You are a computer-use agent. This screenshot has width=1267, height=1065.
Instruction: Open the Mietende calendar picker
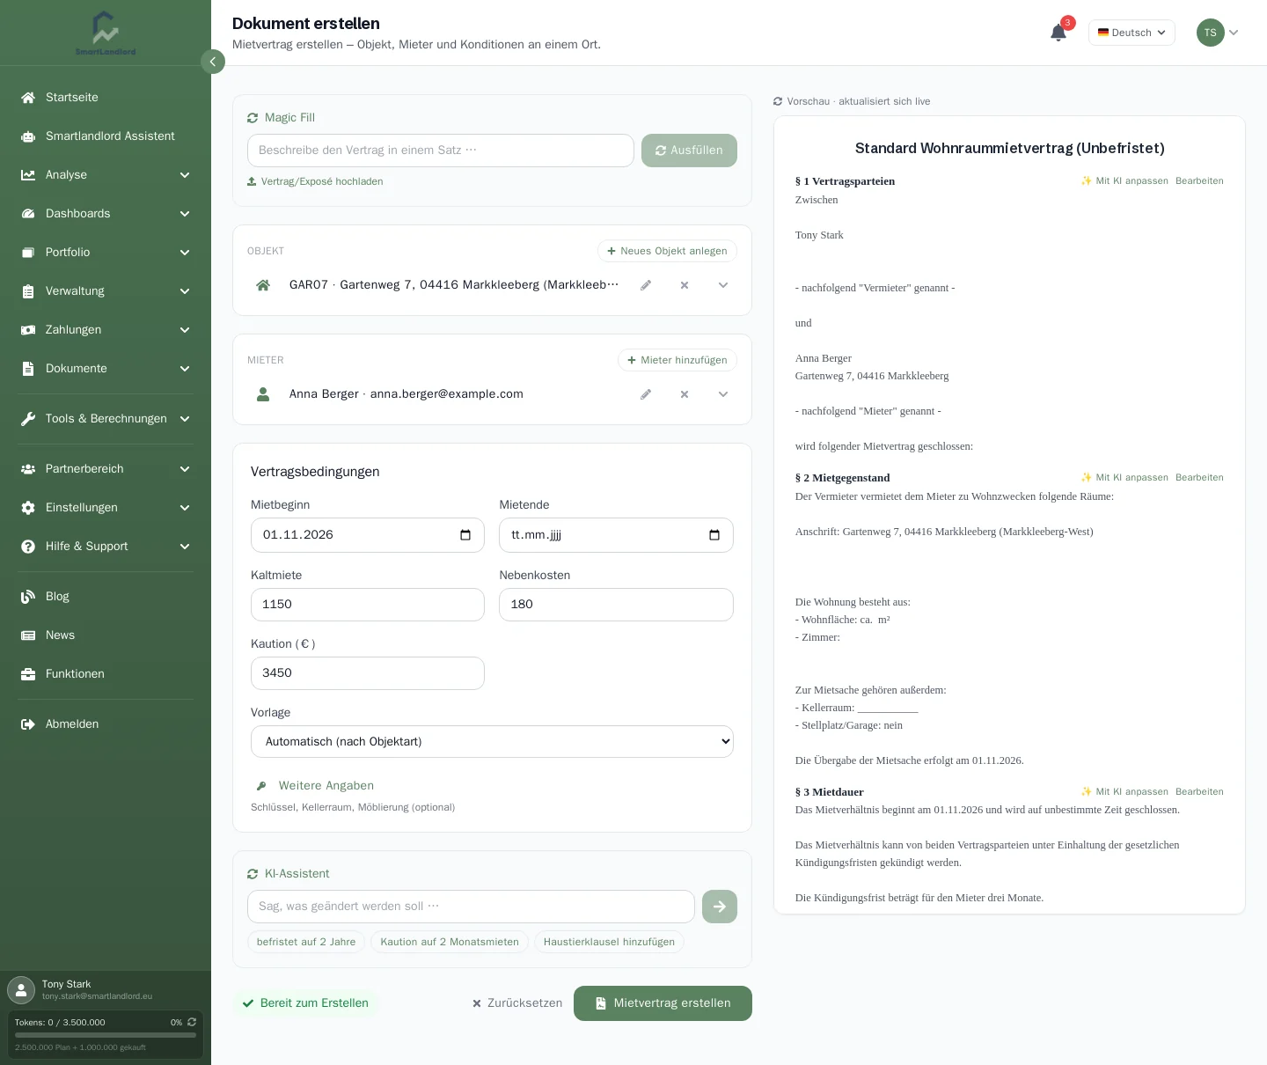click(x=714, y=535)
